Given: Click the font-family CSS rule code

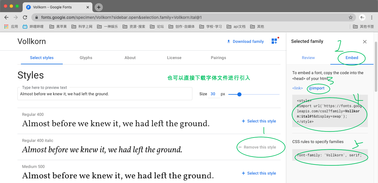Looking at the screenshot, I should click(330, 155).
